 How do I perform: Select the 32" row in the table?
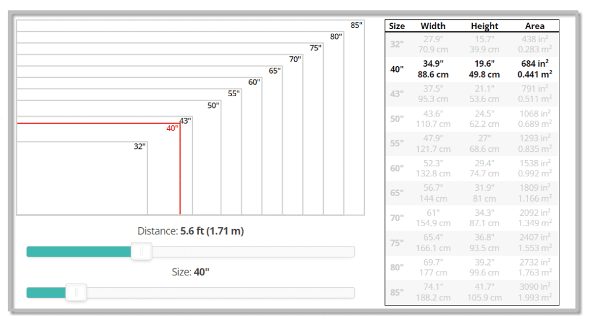click(x=471, y=44)
